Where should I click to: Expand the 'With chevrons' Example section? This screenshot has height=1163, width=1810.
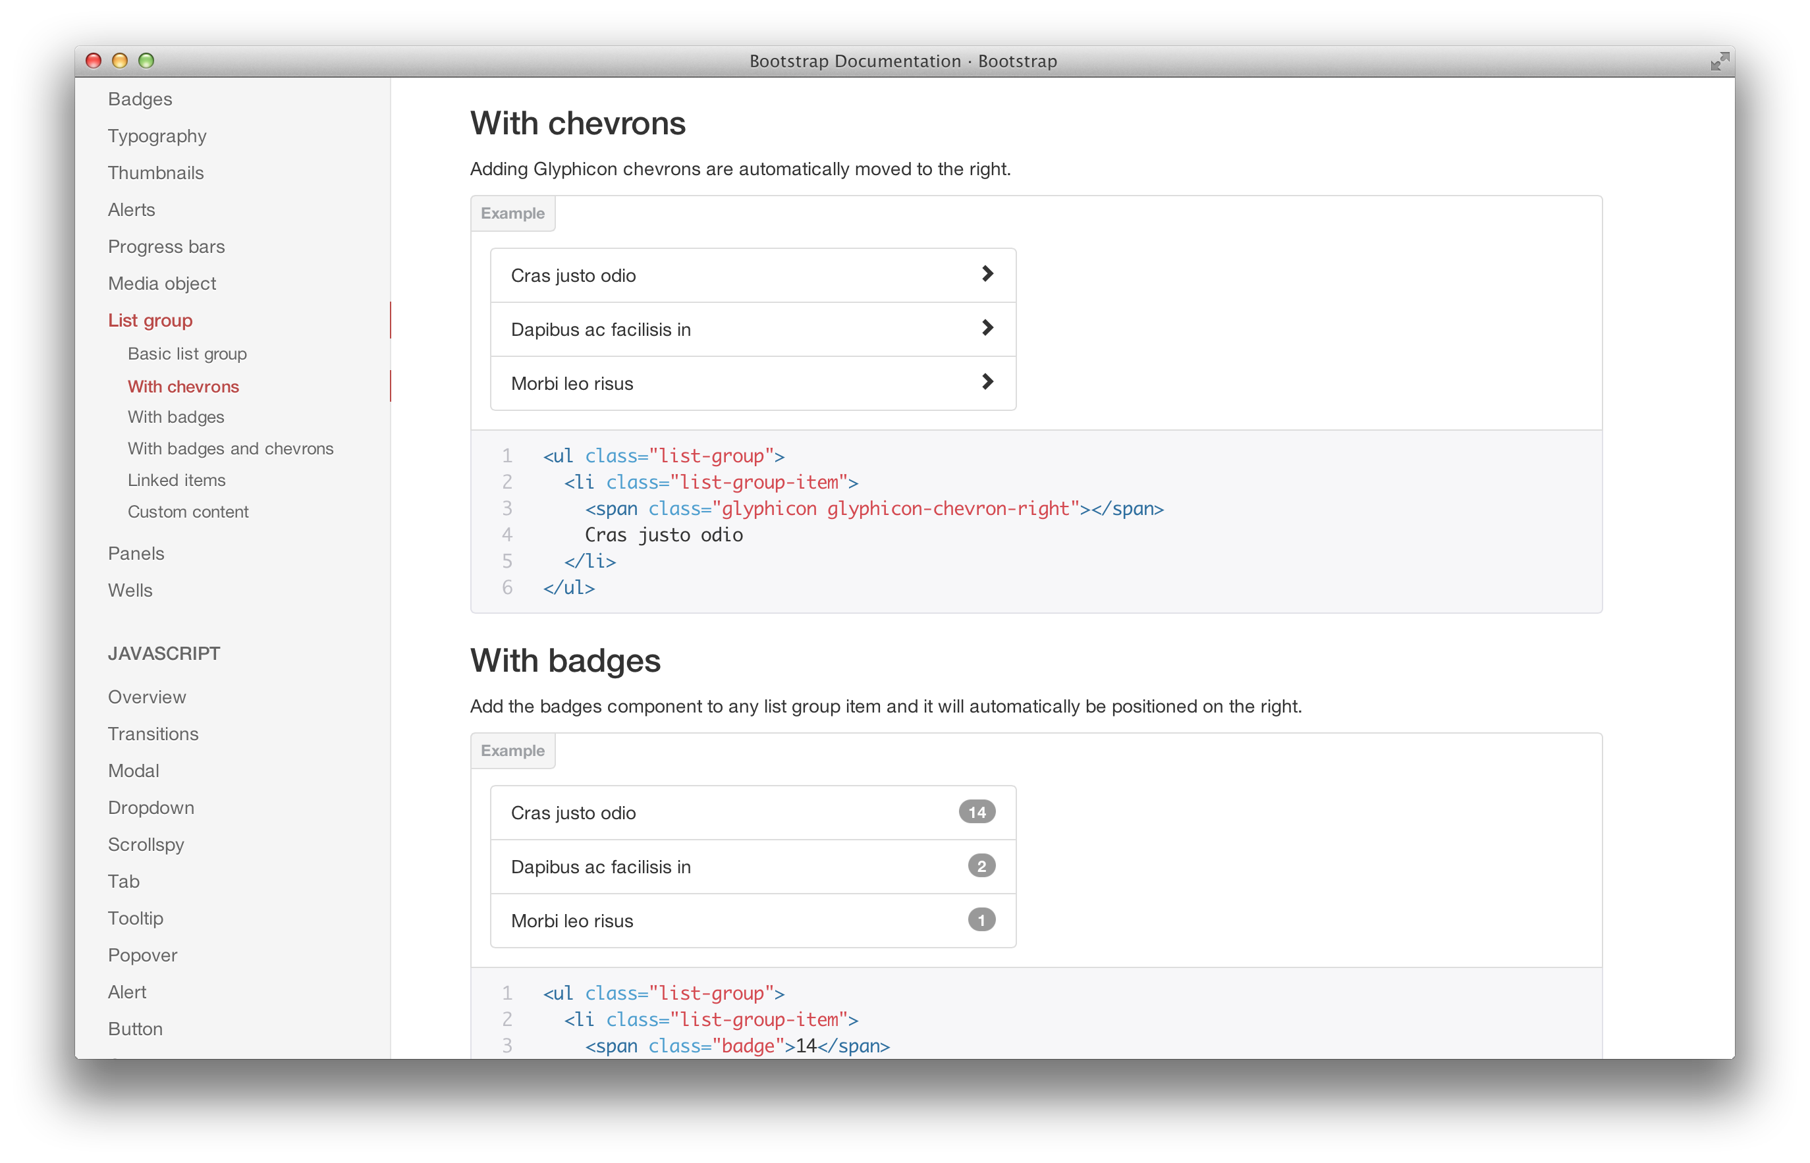(513, 212)
